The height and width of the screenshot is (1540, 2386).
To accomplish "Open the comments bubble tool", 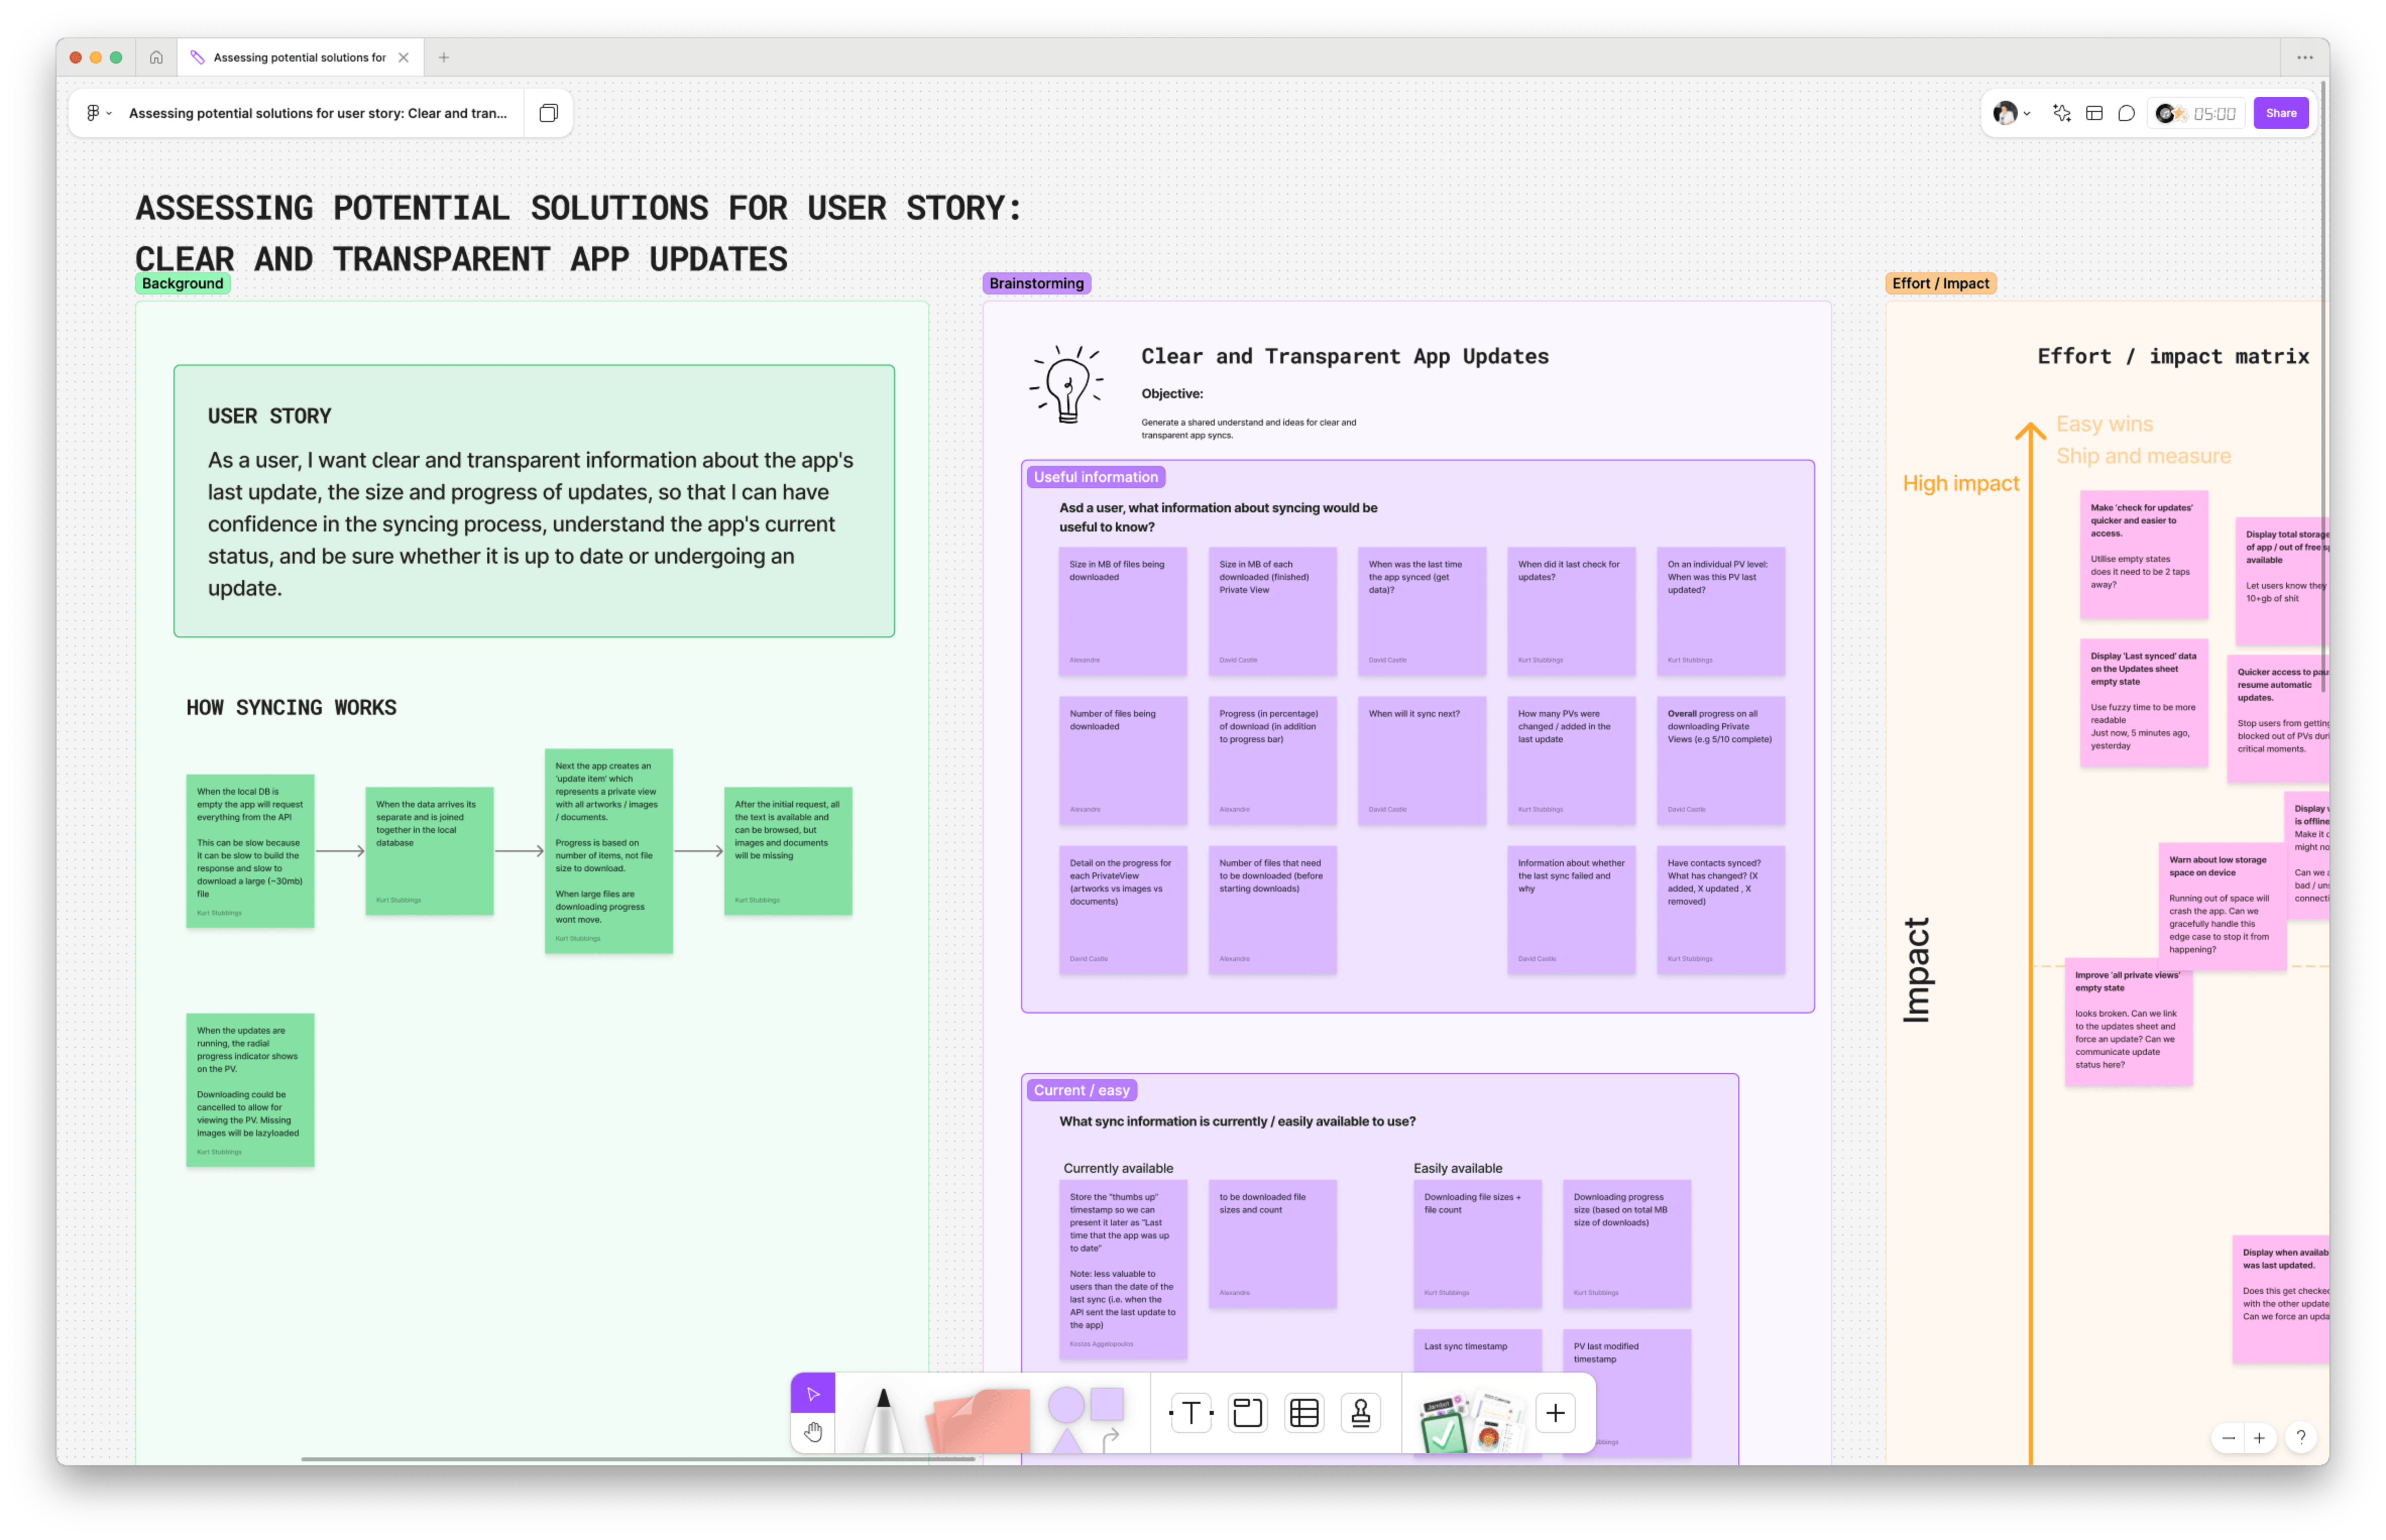I will pos(2127,113).
